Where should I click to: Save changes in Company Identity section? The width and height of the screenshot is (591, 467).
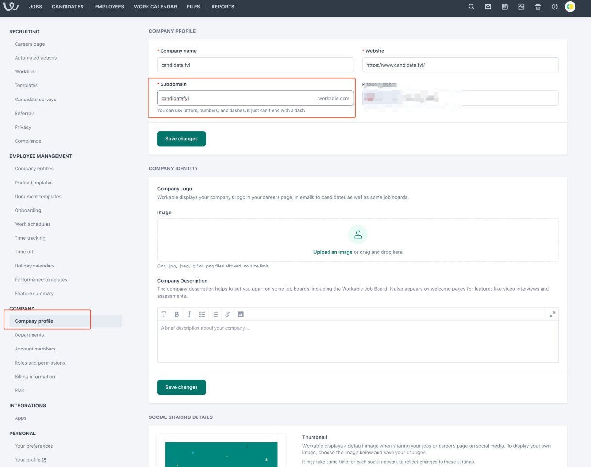[181, 387]
